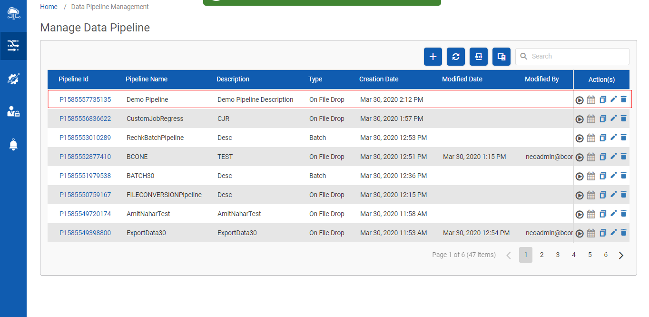
Task: Sort by Description column header
Action: (x=233, y=79)
